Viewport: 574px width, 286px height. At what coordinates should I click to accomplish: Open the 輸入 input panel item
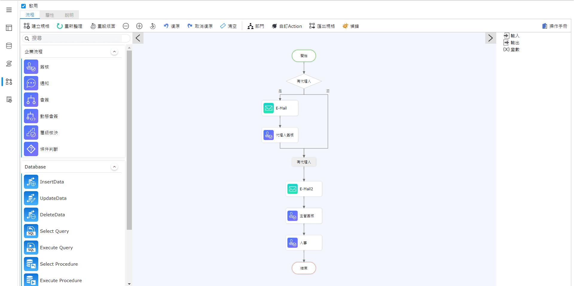tap(512, 36)
